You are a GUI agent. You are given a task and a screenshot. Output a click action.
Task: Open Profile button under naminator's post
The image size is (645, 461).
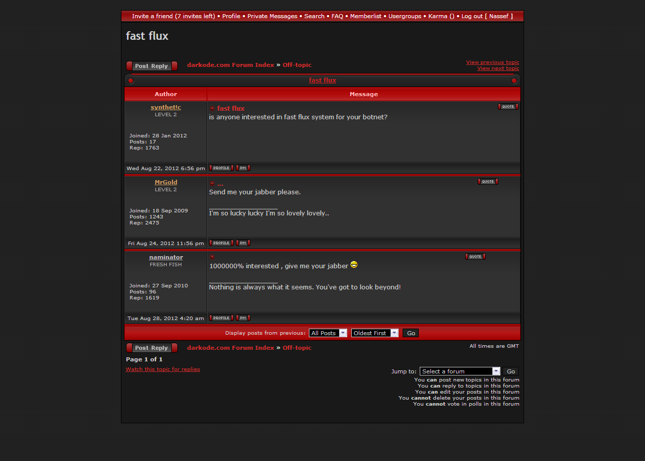coord(221,318)
